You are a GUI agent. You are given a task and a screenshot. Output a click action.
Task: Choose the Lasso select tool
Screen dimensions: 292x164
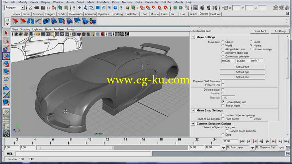pyautogui.click(x=6, y=40)
